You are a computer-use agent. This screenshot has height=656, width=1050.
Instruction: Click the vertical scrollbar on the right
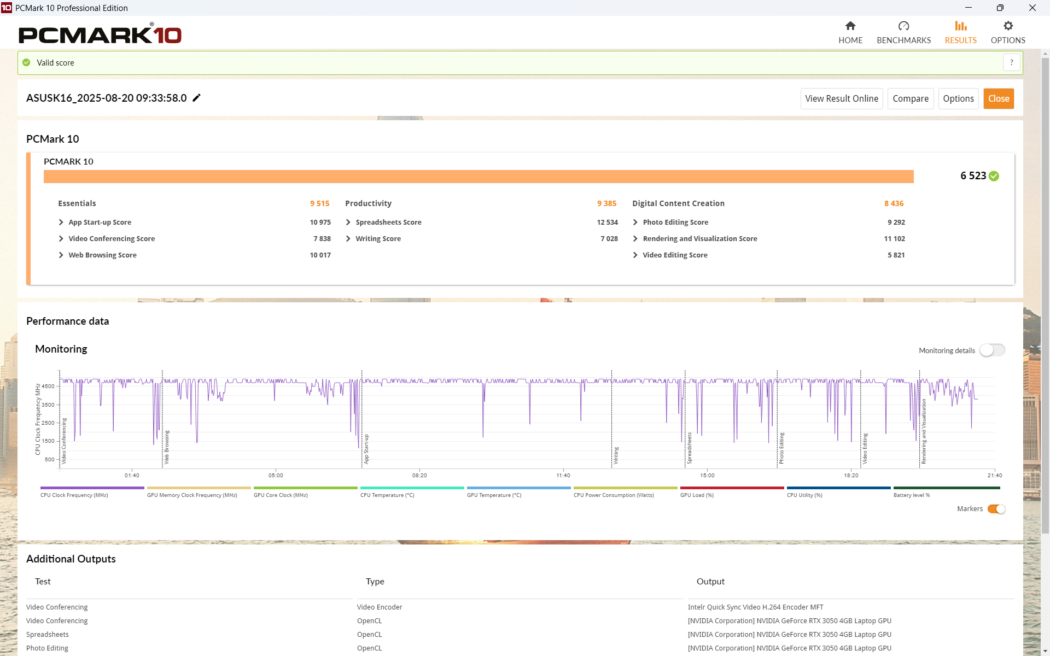click(1045, 295)
